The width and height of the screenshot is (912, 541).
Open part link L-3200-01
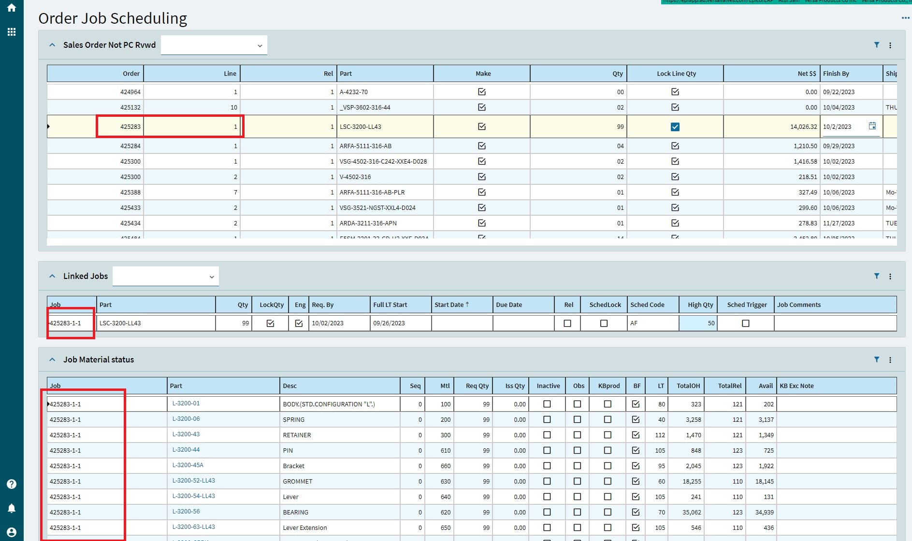click(186, 403)
